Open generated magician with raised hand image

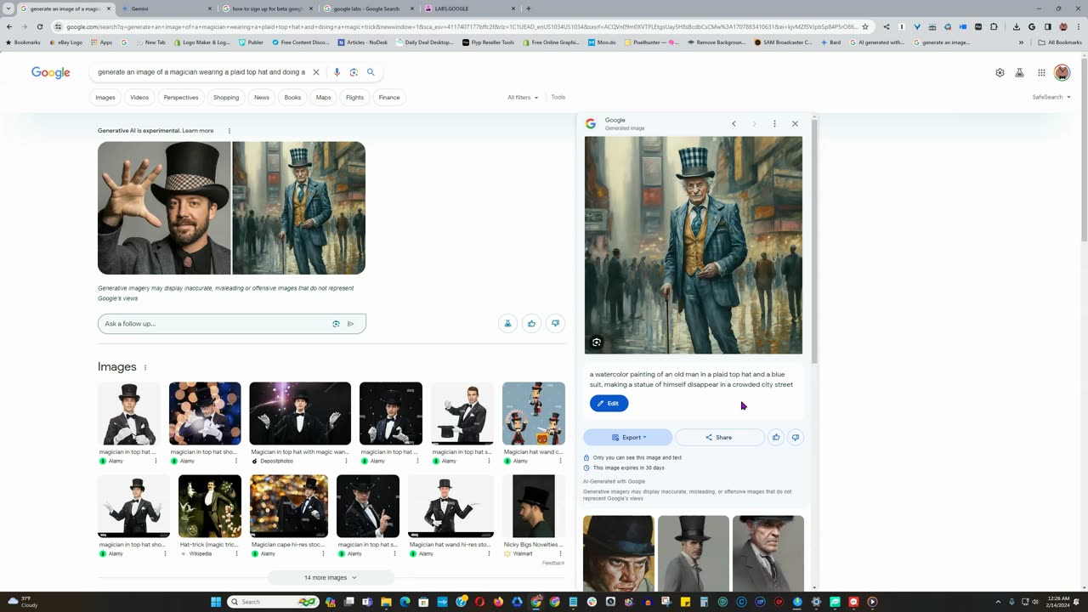(x=164, y=208)
